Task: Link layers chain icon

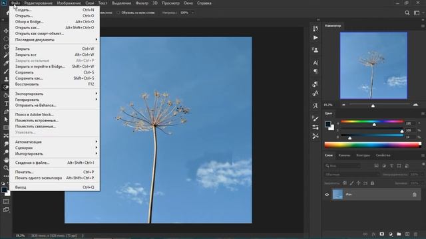Action: click(365, 234)
